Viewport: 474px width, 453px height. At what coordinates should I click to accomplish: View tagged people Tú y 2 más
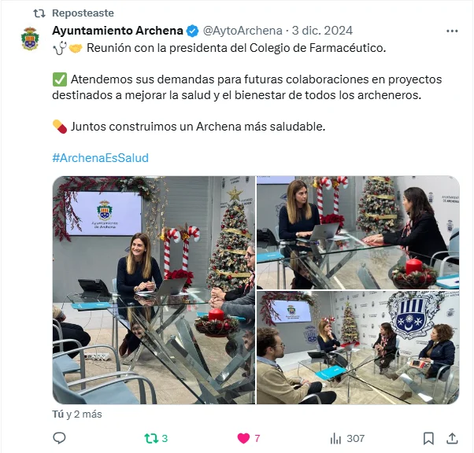pyautogui.click(x=77, y=414)
